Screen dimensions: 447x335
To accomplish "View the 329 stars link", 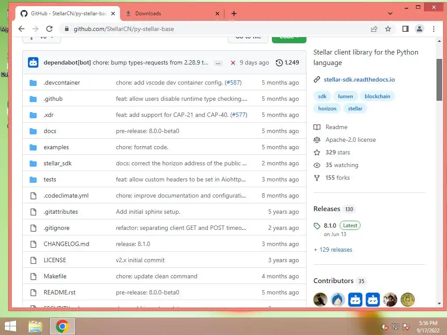I will pyautogui.click(x=332, y=152).
